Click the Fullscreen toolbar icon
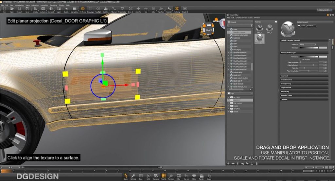Screen dimensions: 335x181 click(114, 9)
